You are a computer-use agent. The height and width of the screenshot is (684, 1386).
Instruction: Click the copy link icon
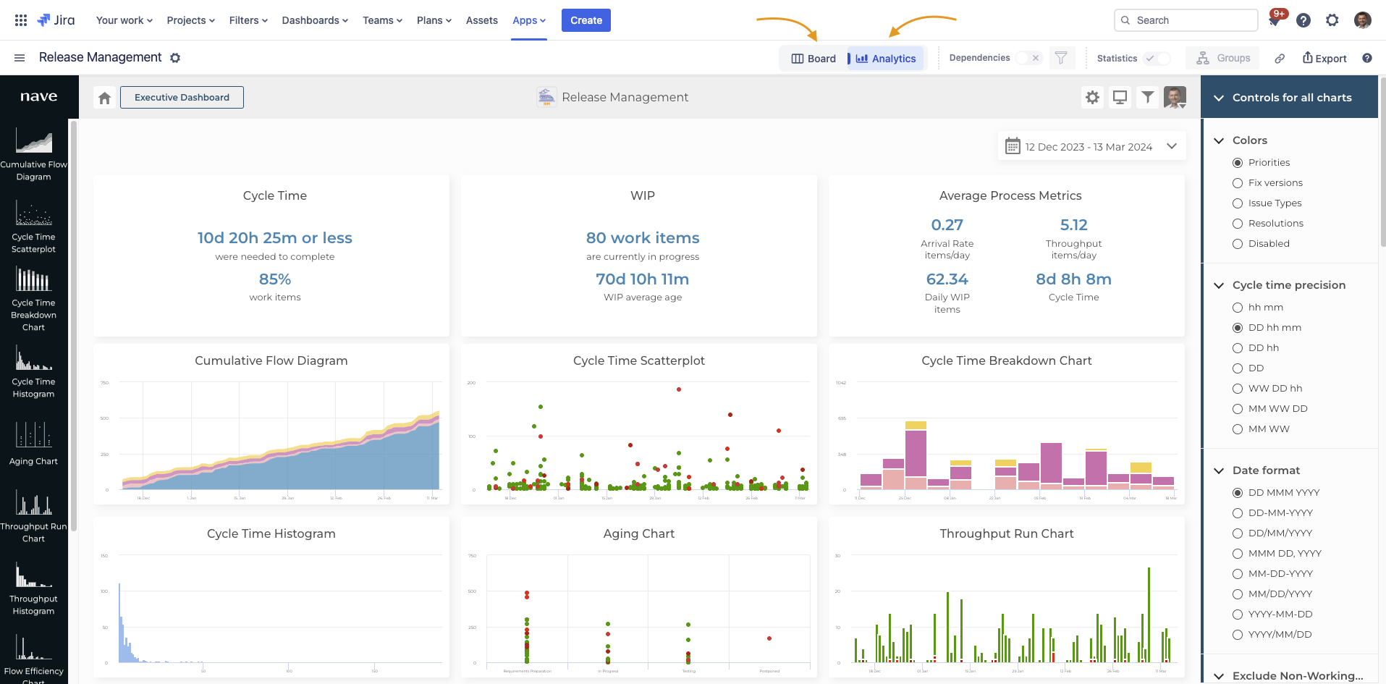coord(1280,59)
